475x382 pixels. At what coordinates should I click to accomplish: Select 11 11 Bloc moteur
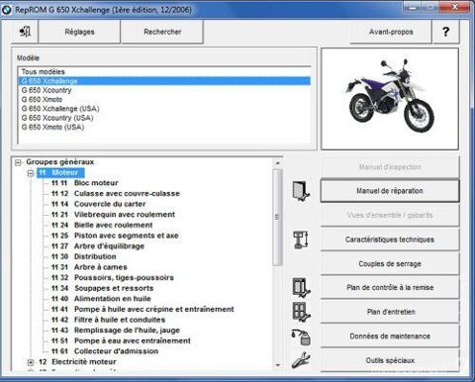tap(85, 183)
